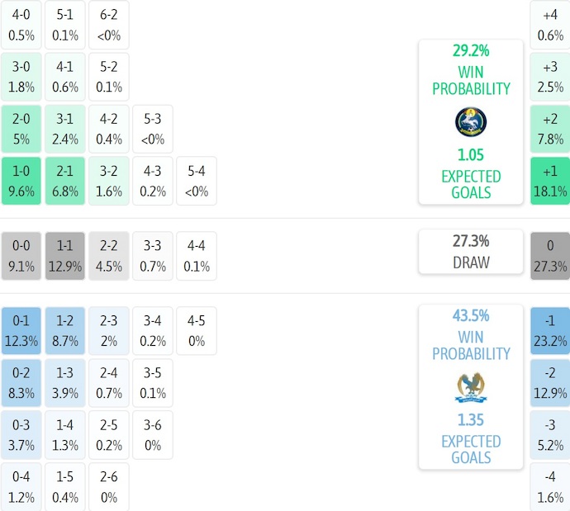Image resolution: width=570 pixels, height=511 pixels.
Task: Click the 0-1 scoreline cell
Action: [x=21, y=330]
